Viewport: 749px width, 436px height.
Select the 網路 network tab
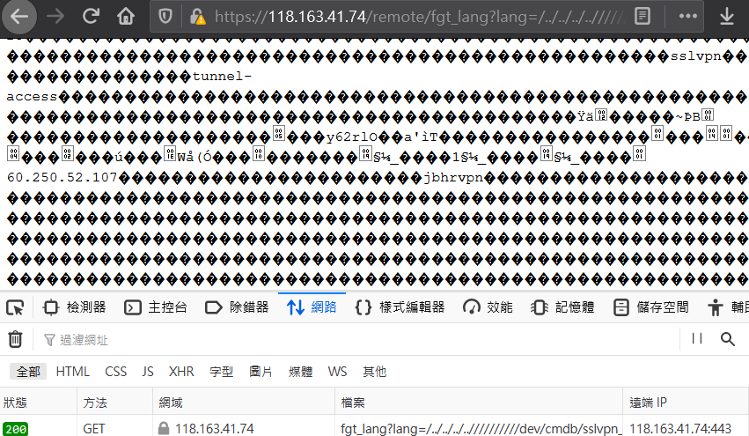[312, 307]
